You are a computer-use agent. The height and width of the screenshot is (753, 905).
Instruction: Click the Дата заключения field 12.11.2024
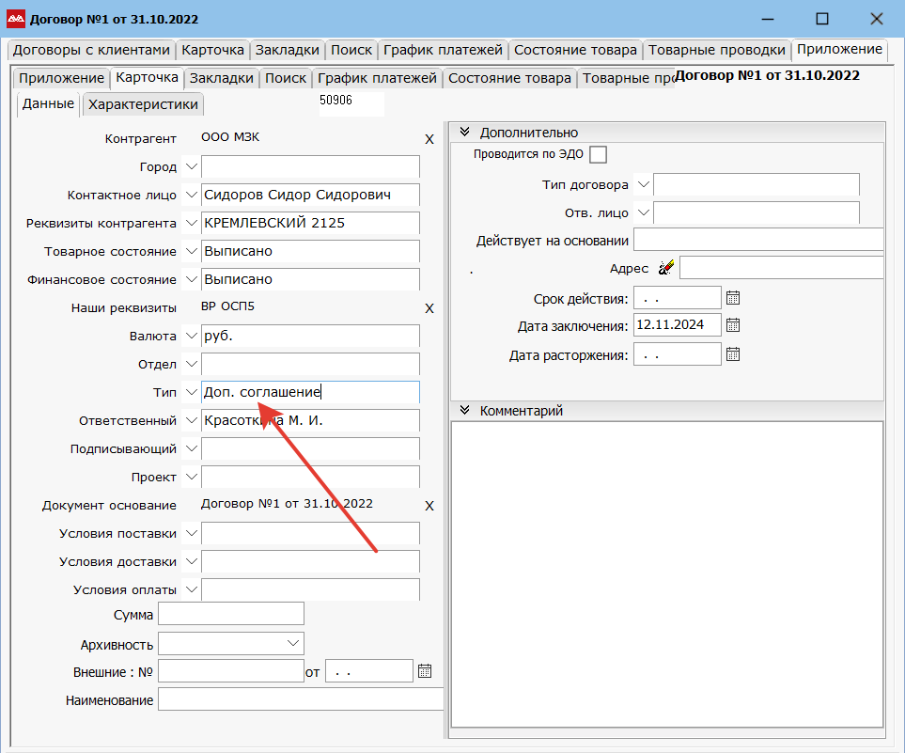[677, 324]
